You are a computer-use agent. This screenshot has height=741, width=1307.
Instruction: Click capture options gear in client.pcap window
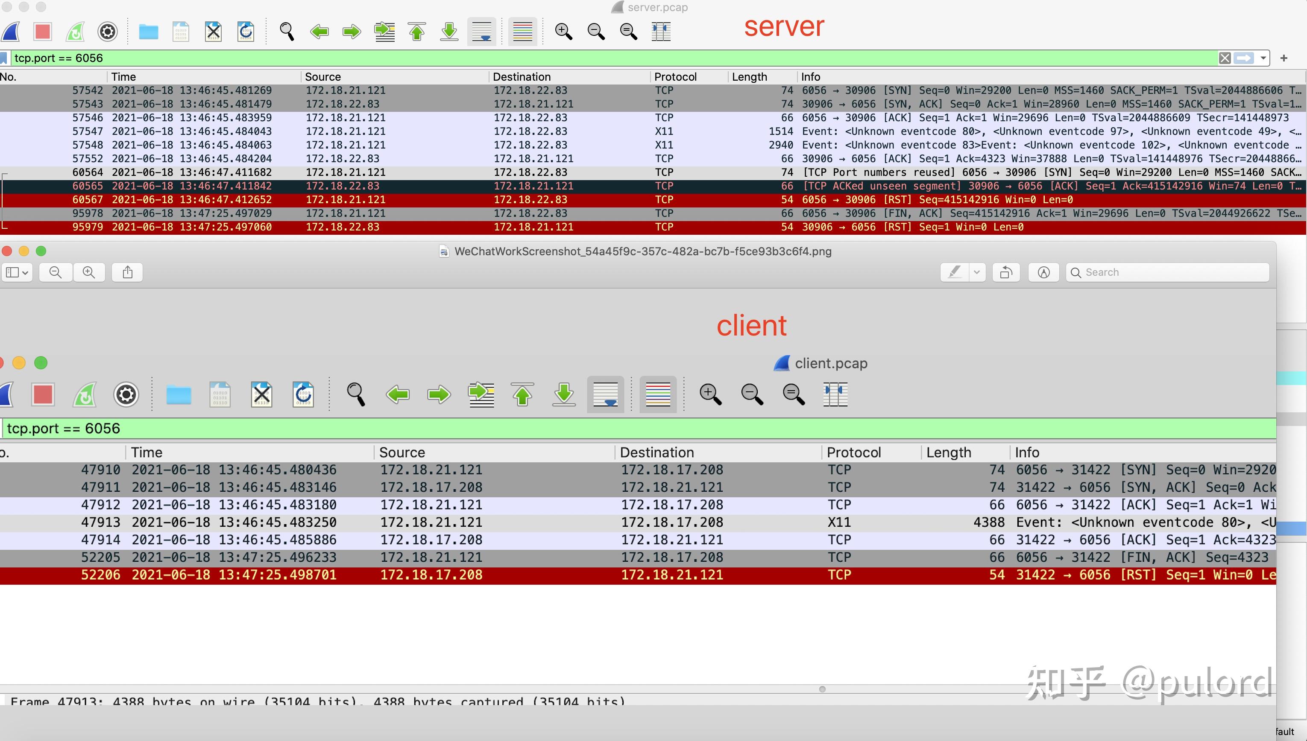pyautogui.click(x=126, y=394)
